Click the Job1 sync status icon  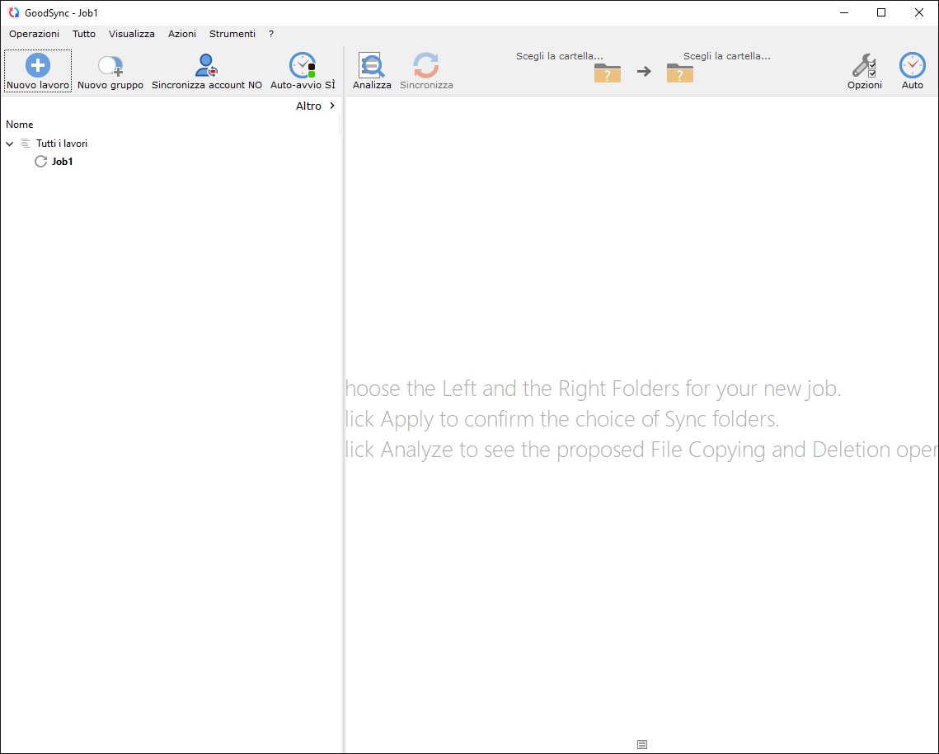coord(40,161)
